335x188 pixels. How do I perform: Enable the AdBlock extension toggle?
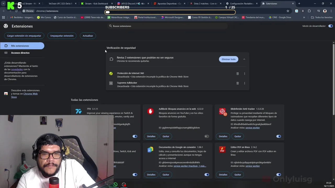coord(207,136)
